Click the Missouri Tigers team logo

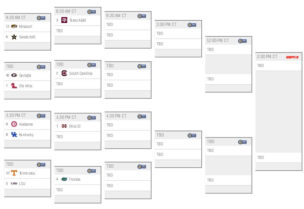(14, 26)
